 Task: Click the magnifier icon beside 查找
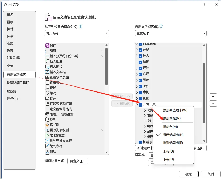pyautogui.click(x=47, y=88)
